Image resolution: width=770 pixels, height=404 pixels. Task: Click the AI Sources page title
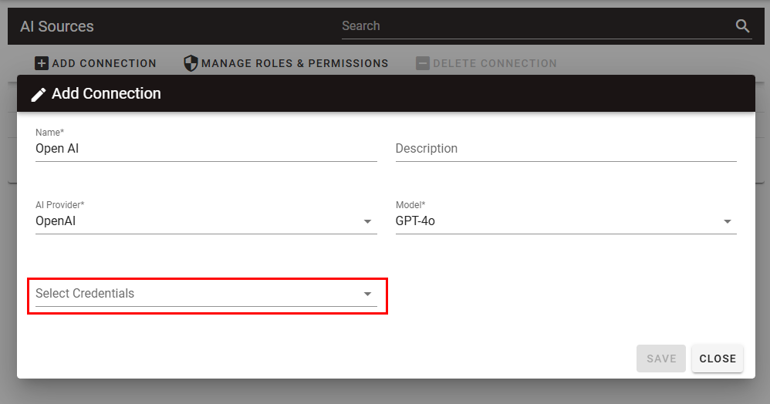(57, 26)
